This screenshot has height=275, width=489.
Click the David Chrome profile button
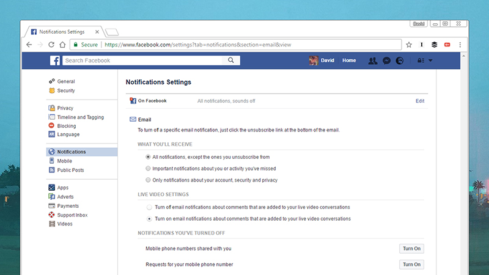[x=419, y=24]
